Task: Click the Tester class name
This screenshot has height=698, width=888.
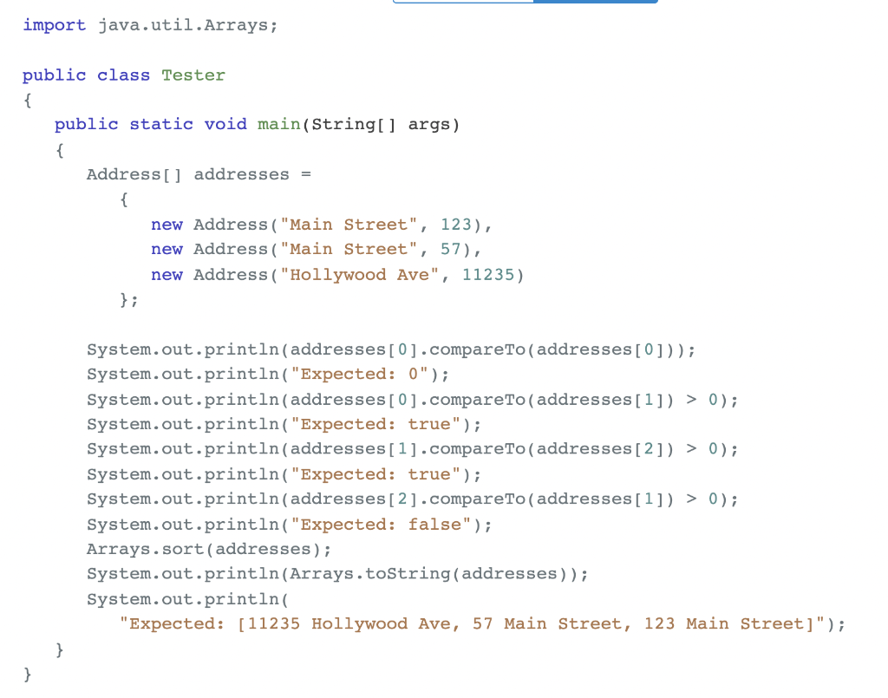Action: [193, 75]
